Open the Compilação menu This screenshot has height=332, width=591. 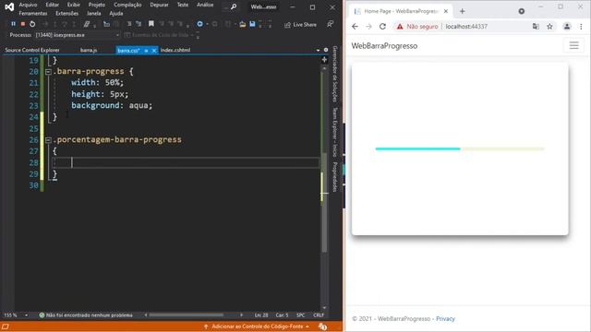click(127, 5)
